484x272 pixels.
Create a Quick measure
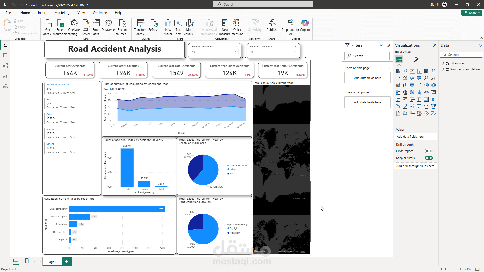pyautogui.click(x=237, y=27)
